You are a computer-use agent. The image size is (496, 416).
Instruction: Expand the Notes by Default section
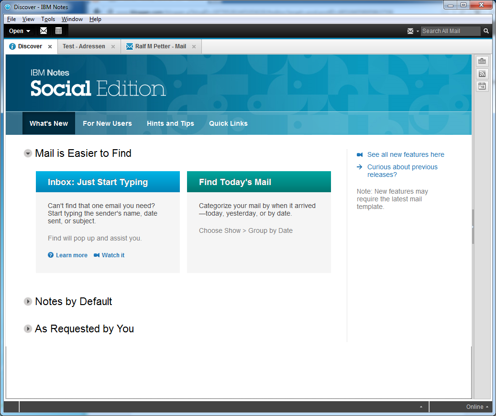click(28, 302)
